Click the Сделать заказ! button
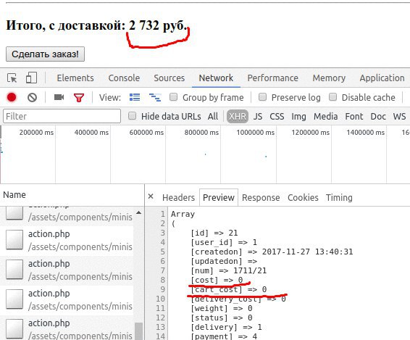Viewport: 410px width, 340px height. tap(45, 54)
